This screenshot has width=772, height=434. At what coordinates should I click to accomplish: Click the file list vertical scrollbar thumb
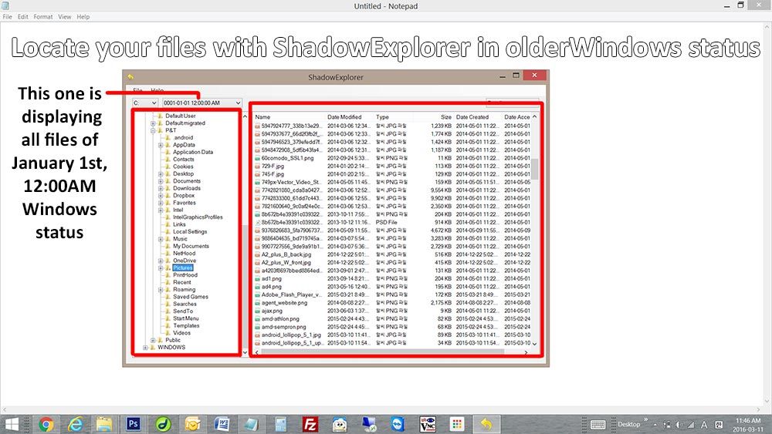click(534, 169)
